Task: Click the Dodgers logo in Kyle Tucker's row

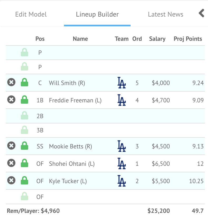Action: [x=122, y=181]
